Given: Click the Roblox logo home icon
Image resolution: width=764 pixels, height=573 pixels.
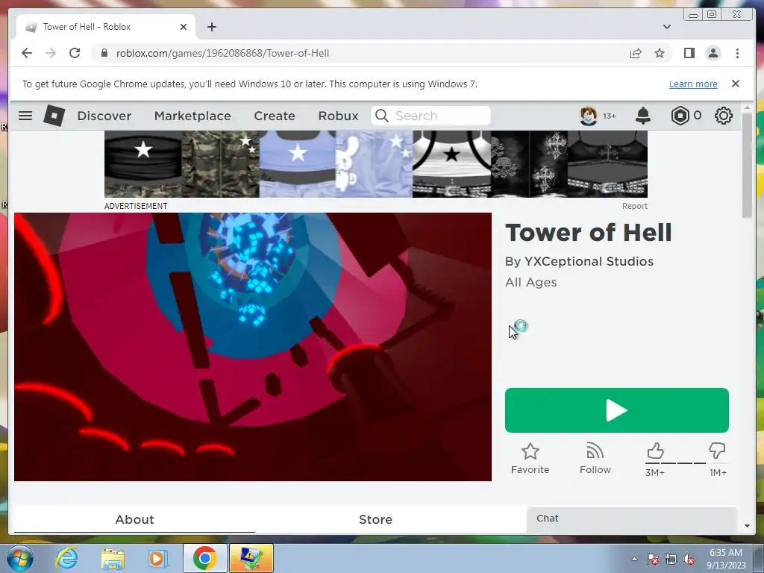Looking at the screenshot, I should click(x=54, y=116).
